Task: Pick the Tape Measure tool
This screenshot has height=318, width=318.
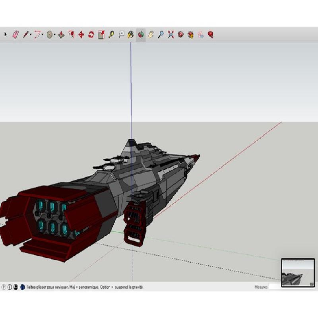Action: 111,35
